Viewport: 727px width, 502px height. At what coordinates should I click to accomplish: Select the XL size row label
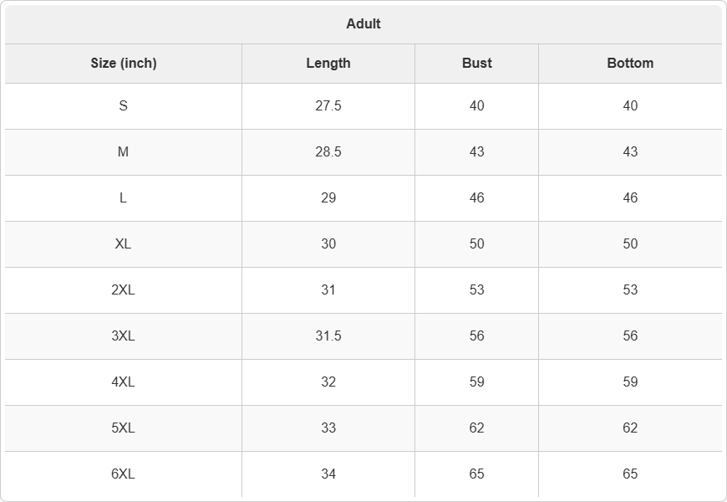(124, 243)
